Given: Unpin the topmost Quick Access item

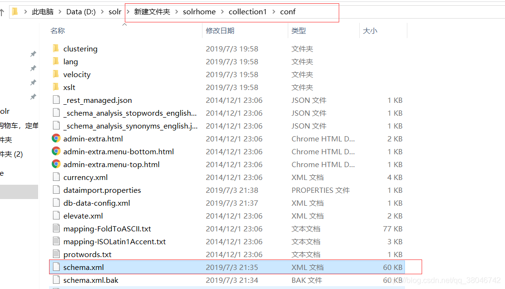Looking at the screenshot, I should click(33, 54).
